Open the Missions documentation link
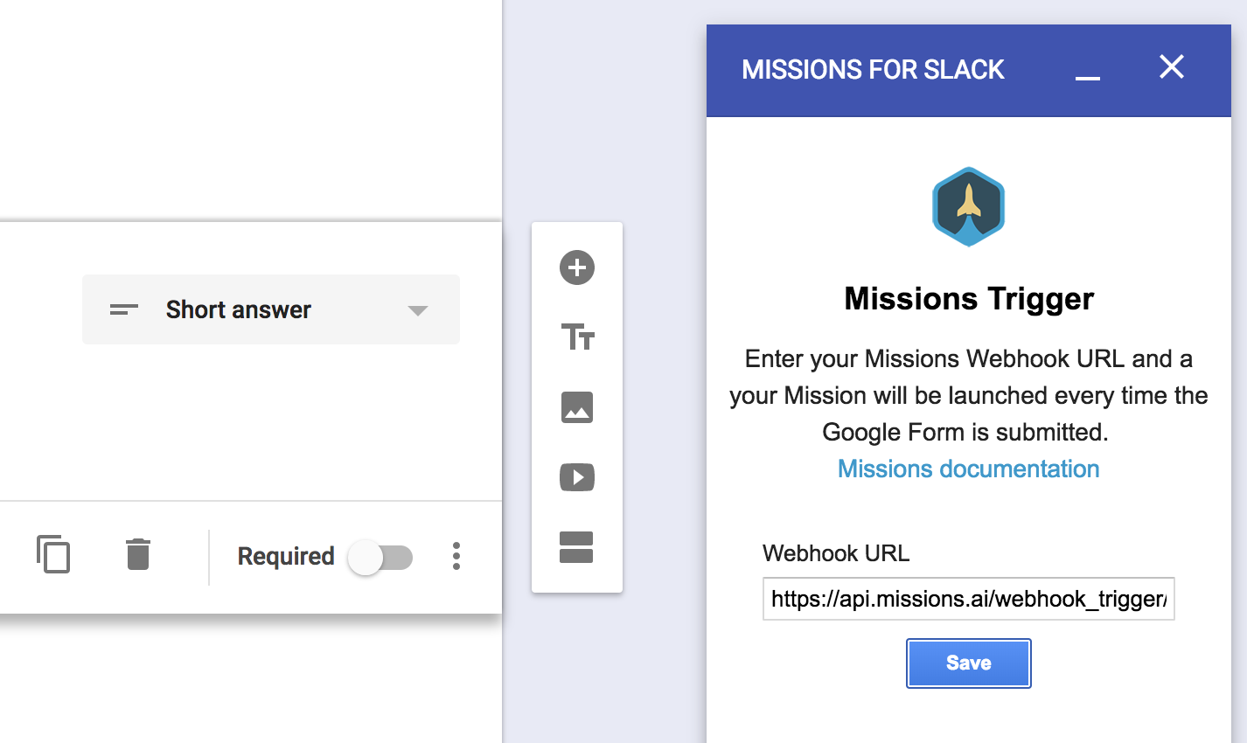 tap(968, 469)
